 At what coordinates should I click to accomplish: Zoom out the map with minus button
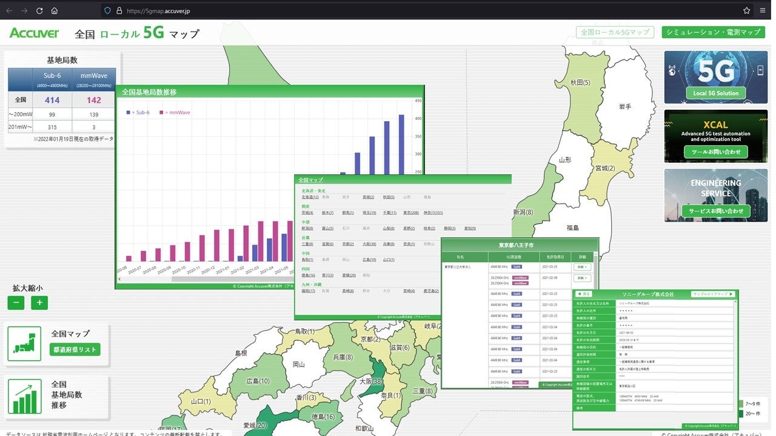pyautogui.click(x=16, y=303)
